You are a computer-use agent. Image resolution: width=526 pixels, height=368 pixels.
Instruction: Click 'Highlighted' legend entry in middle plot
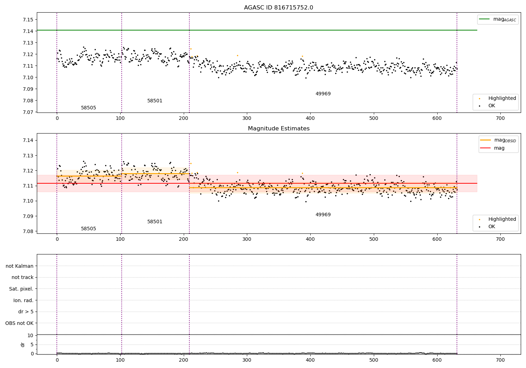pyautogui.click(x=502, y=219)
